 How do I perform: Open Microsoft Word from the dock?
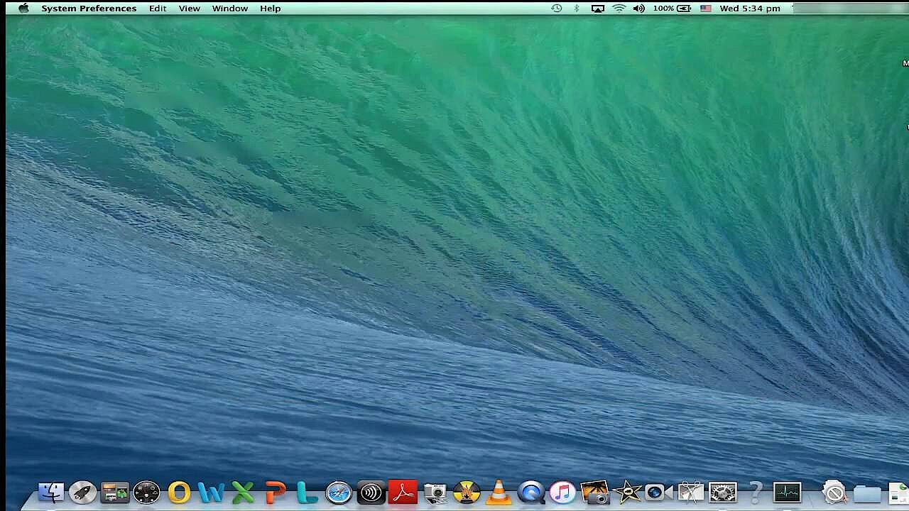211,492
